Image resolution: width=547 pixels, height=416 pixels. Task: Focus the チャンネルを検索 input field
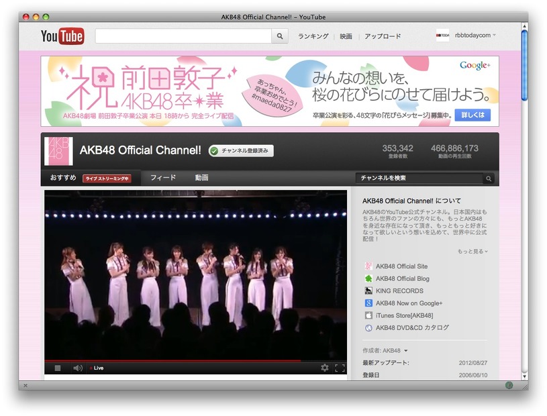(419, 178)
